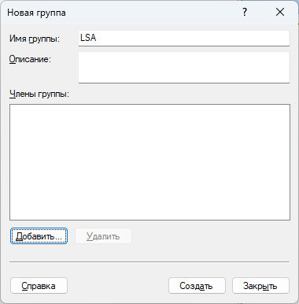
Task: Open help via Справка button
Action: coord(39,286)
